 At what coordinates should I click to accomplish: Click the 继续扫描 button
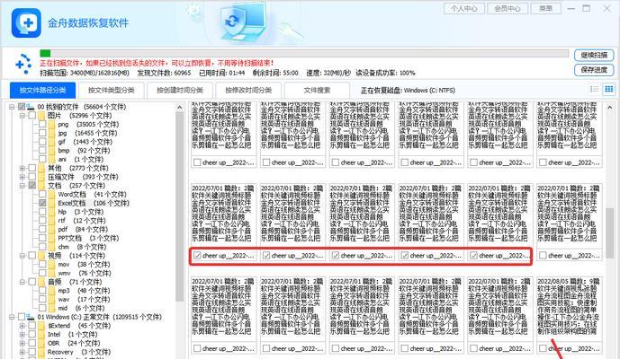pyautogui.click(x=594, y=56)
